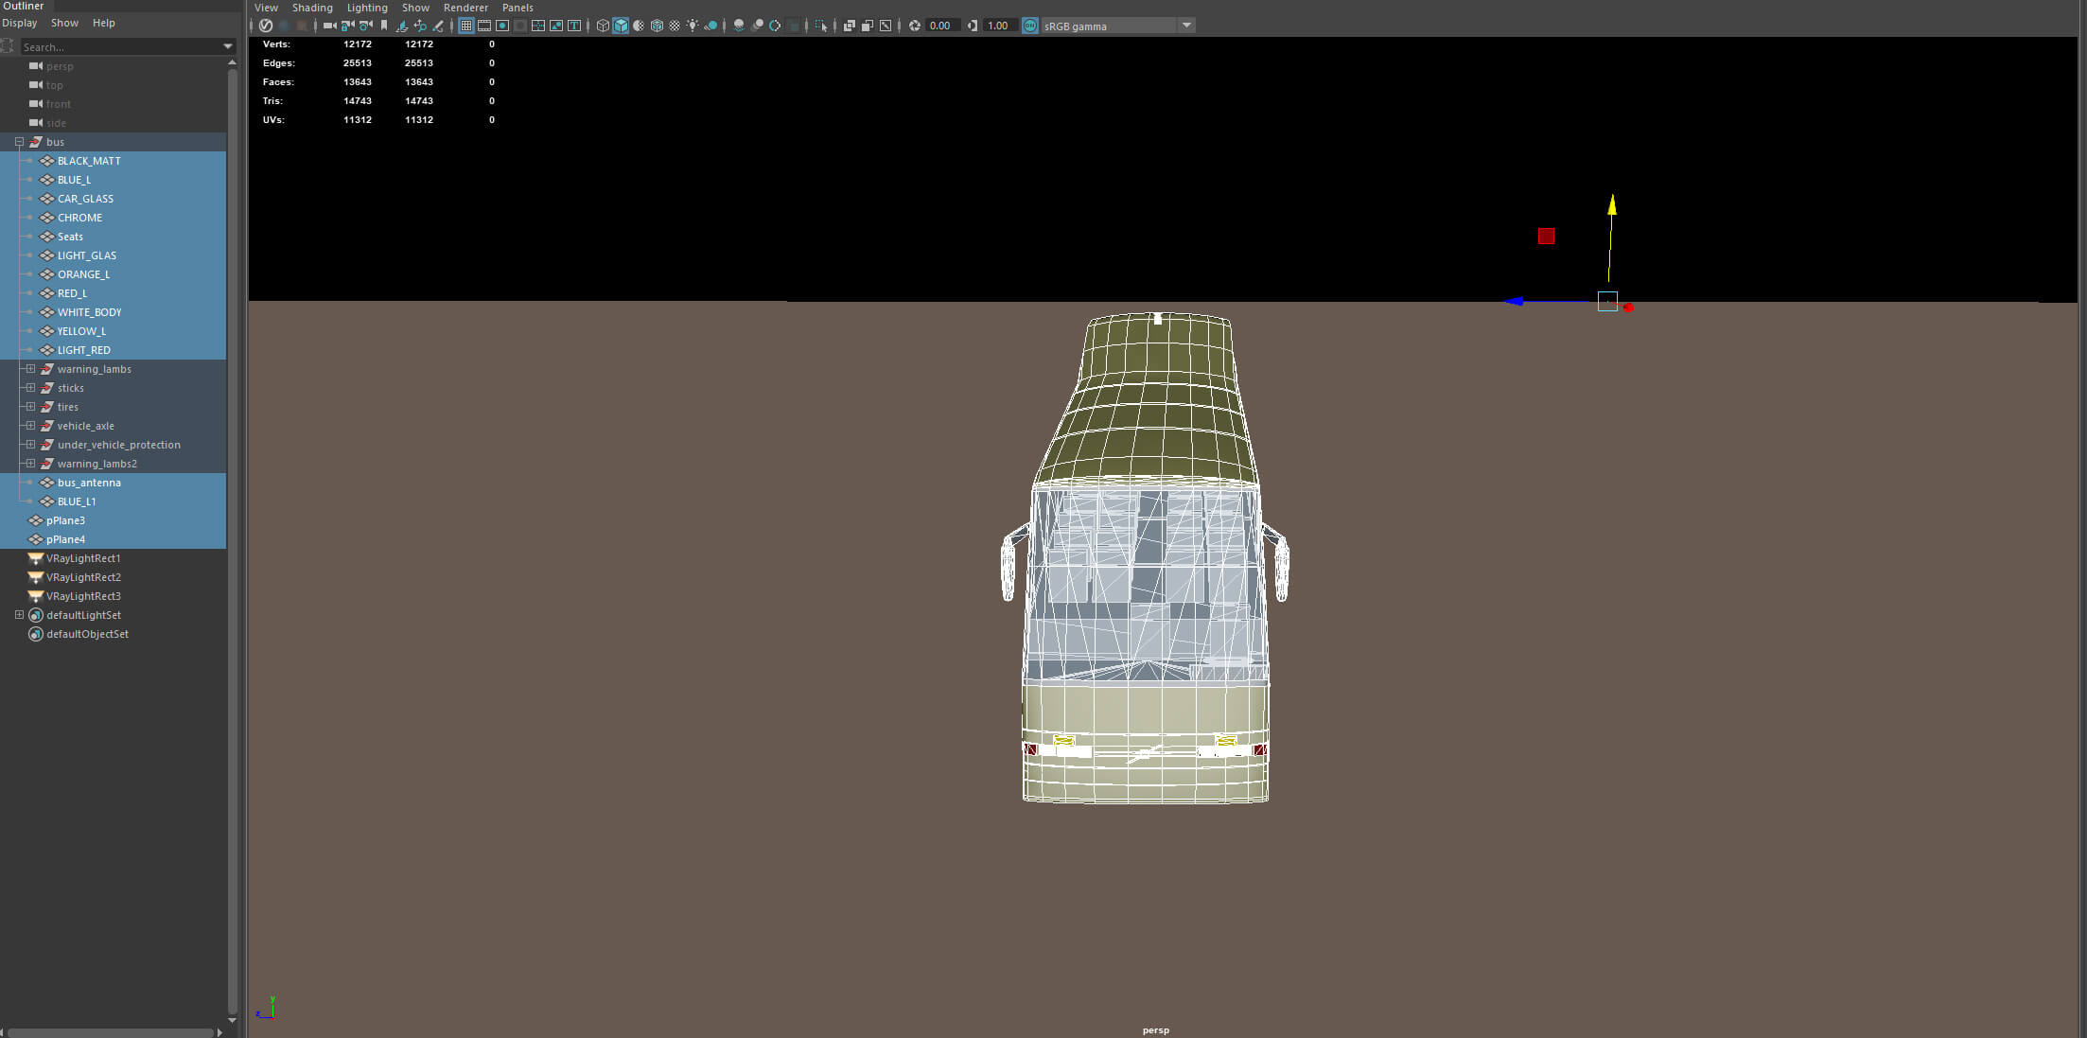
Task: Open the Shading menu
Action: click(x=312, y=8)
